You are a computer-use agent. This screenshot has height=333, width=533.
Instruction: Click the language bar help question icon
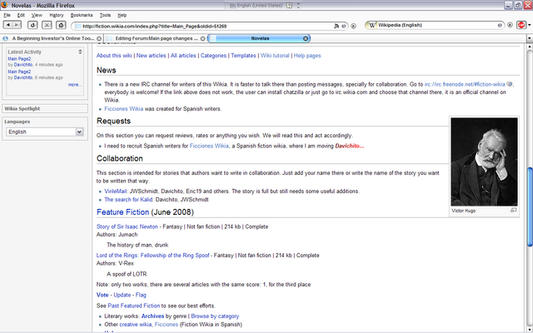(x=289, y=6)
